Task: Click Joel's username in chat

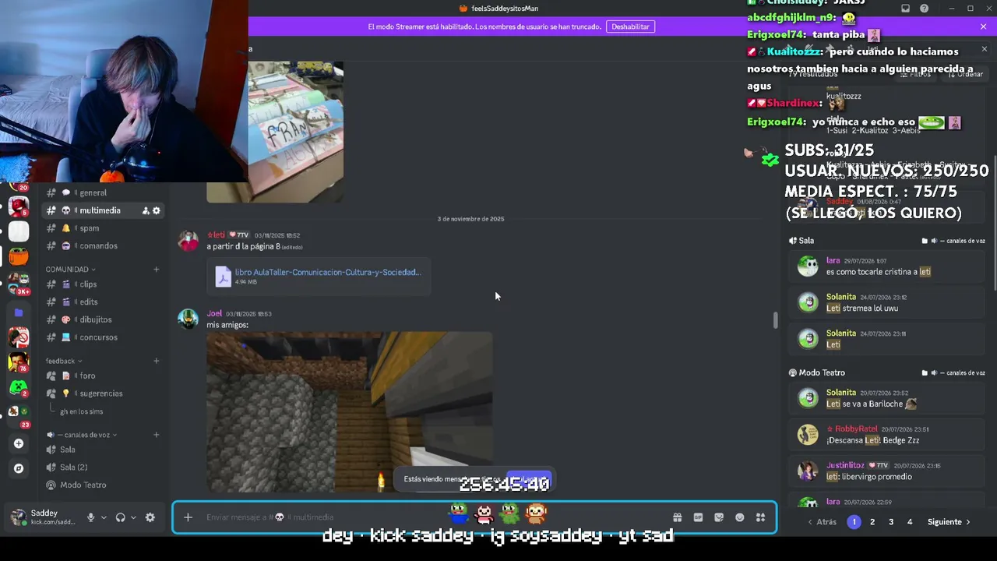Action: click(214, 313)
